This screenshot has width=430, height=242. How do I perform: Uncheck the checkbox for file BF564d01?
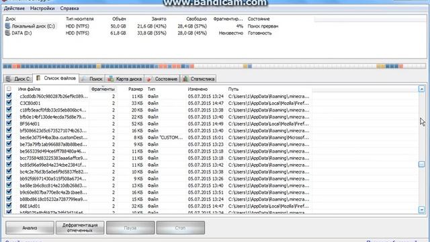pos(9,123)
